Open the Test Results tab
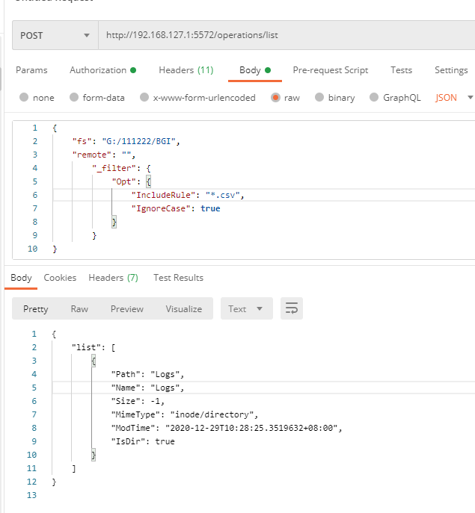This screenshot has width=475, height=513. (178, 278)
